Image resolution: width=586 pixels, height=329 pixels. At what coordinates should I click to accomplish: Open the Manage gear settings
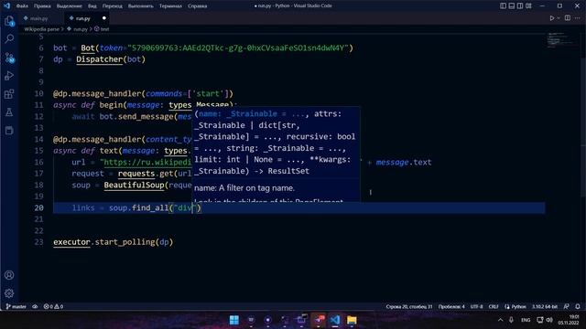point(9,293)
